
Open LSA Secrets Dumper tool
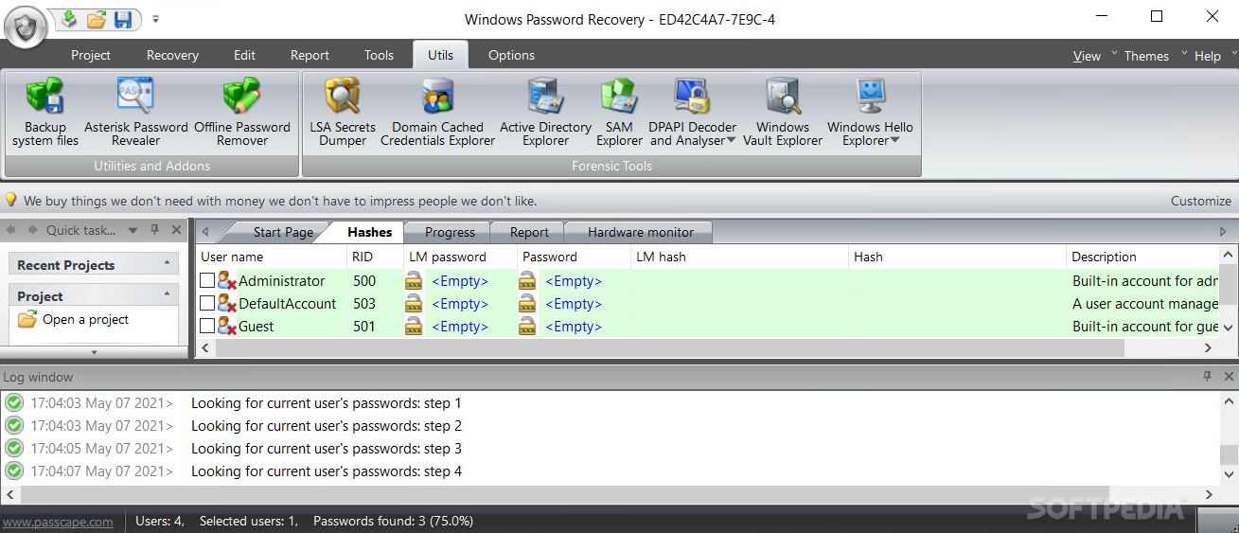pyautogui.click(x=343, y=113)
